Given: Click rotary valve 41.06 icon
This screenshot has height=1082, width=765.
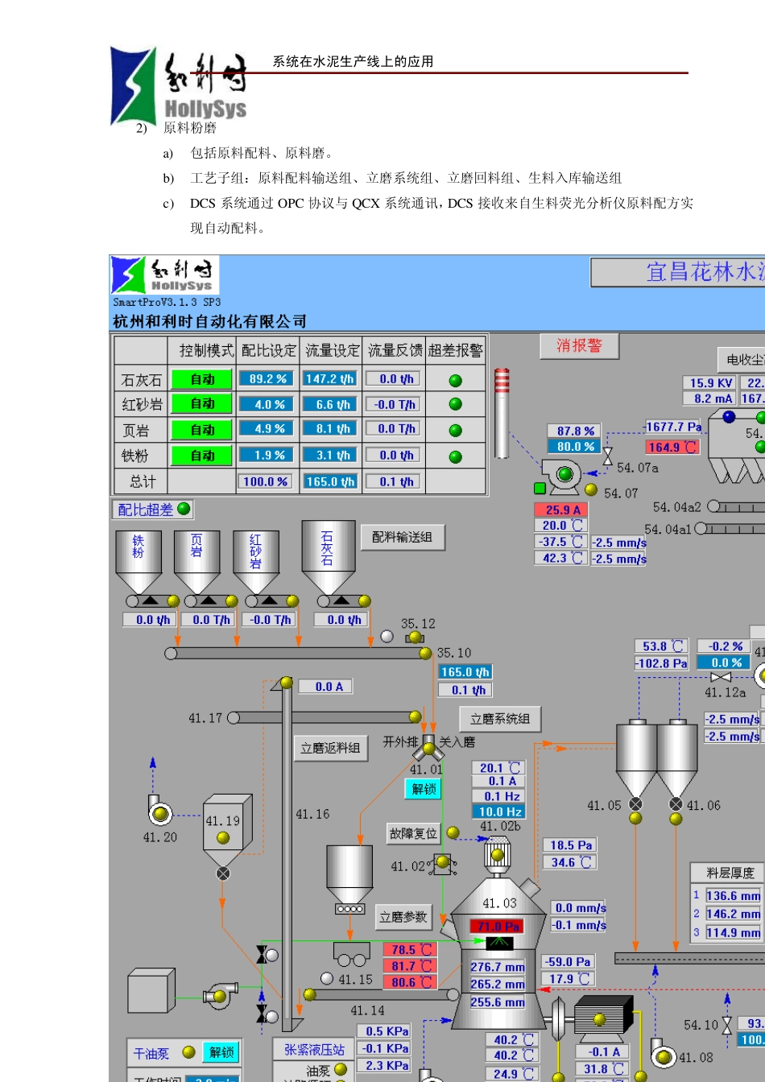Looking at the screenshot, I should pos(676,804).
